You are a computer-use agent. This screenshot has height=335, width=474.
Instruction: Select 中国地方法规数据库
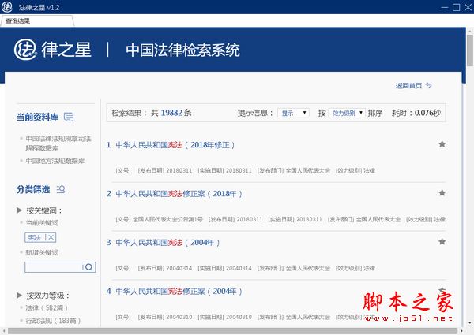[55, 161]
